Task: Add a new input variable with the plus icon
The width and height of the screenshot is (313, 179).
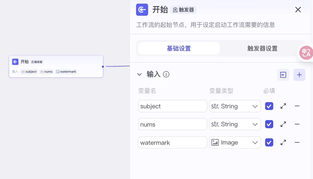Action: (299, 75)
